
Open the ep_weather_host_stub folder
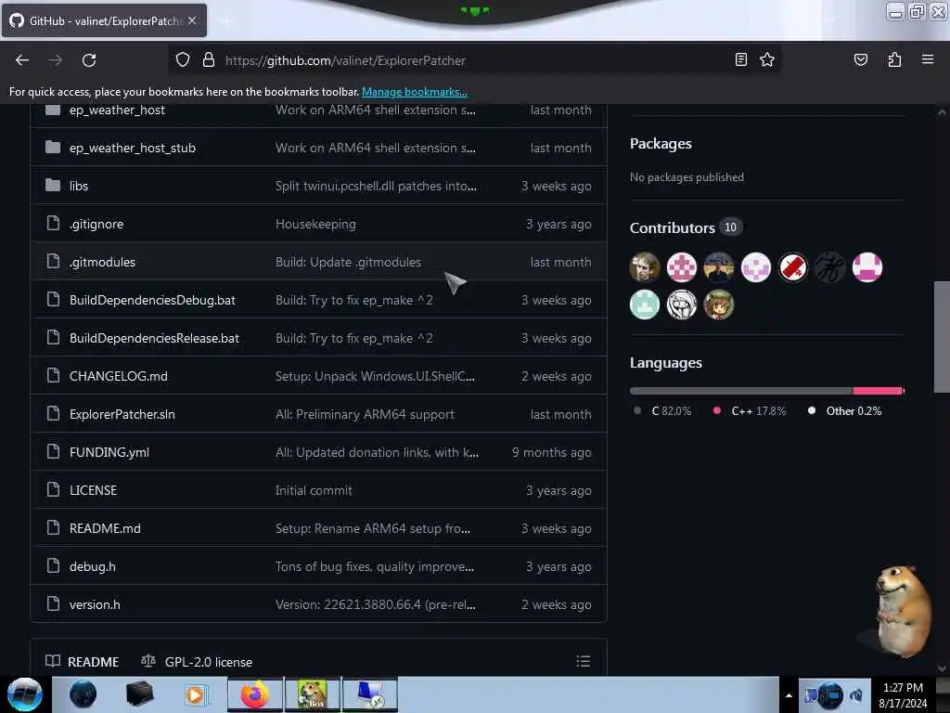[x=132, y=148]
